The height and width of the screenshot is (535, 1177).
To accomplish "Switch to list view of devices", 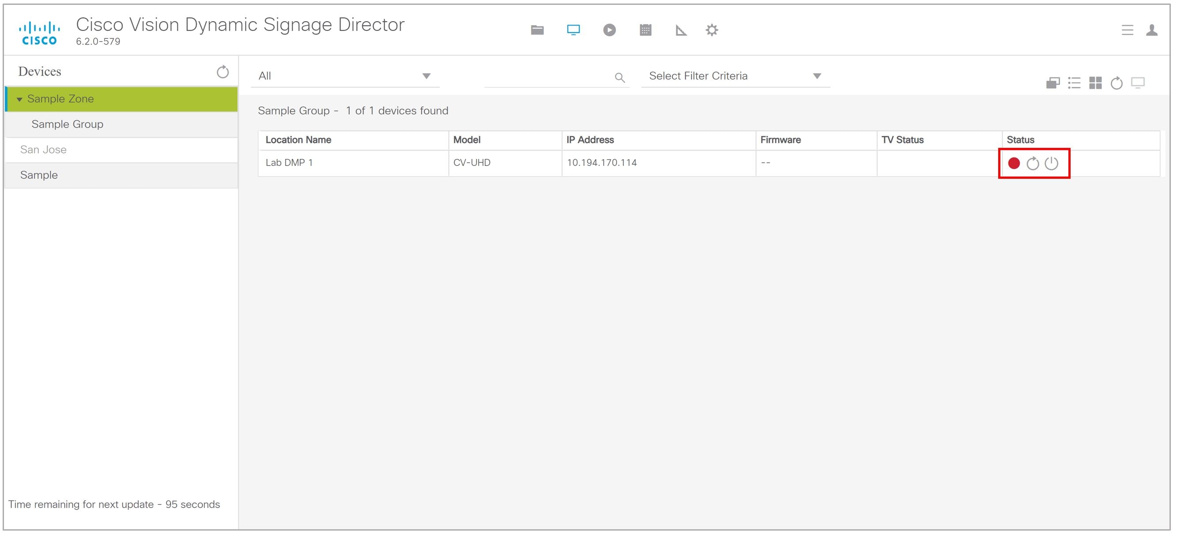I will click(x=1074, y=83).
